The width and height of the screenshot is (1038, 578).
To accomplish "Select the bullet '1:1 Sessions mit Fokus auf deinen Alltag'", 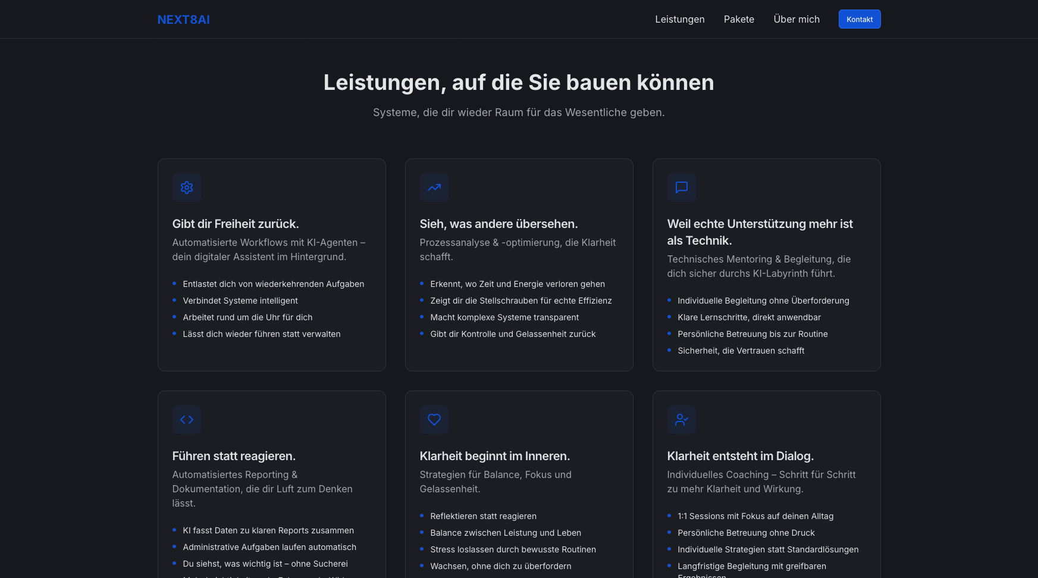I will pyautogui.click(x=755, y=516).
